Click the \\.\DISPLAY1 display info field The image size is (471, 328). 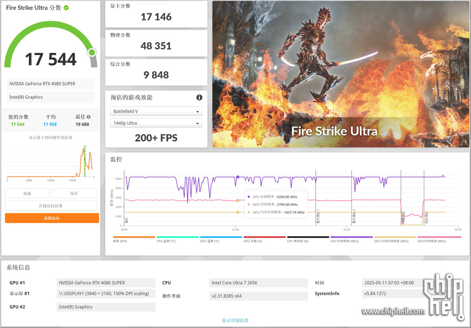[x=106, y=293]
